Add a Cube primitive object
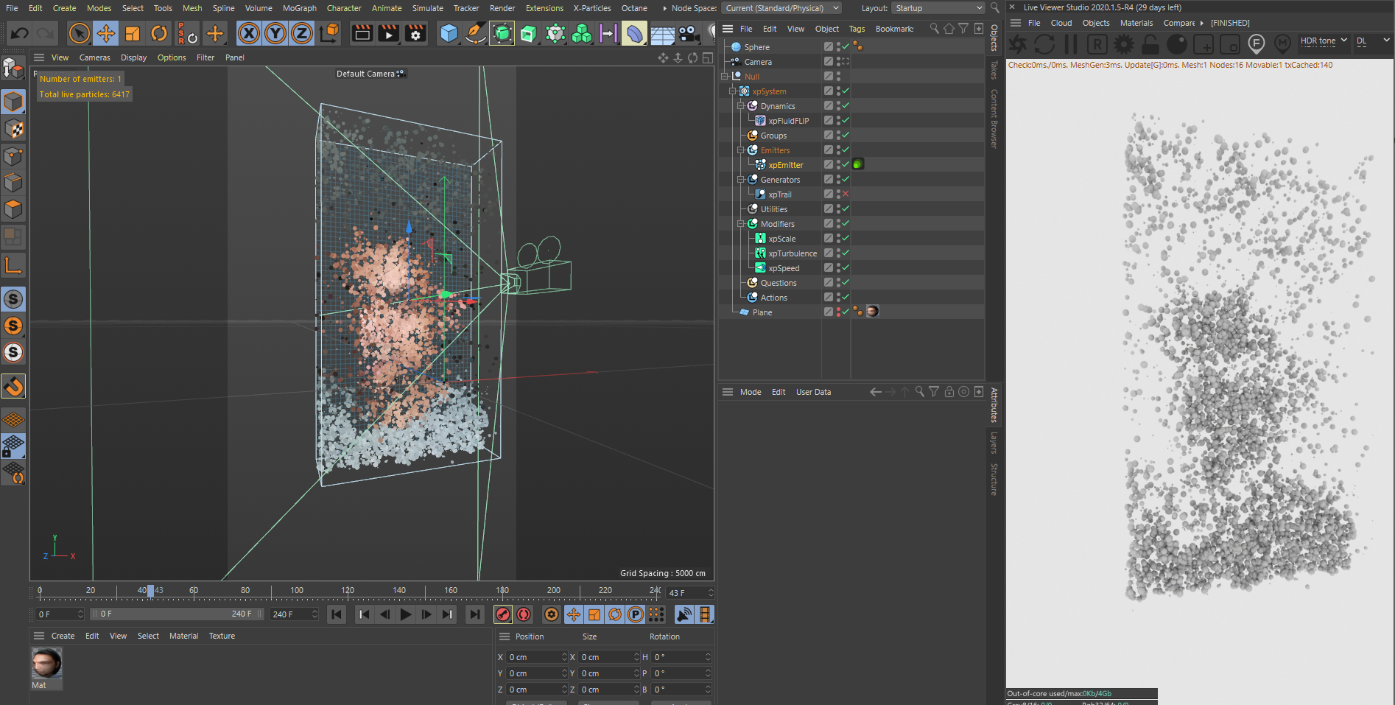Viewport: 1395px width, 705px height. 449,33
